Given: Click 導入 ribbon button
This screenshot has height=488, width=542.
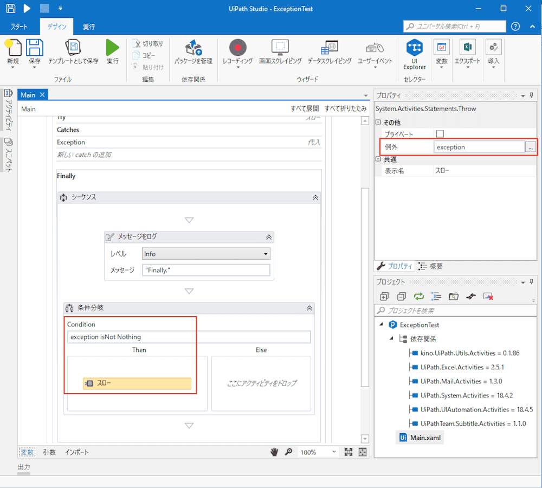Looking at the screenshot, I should click(x=494, y=53).
